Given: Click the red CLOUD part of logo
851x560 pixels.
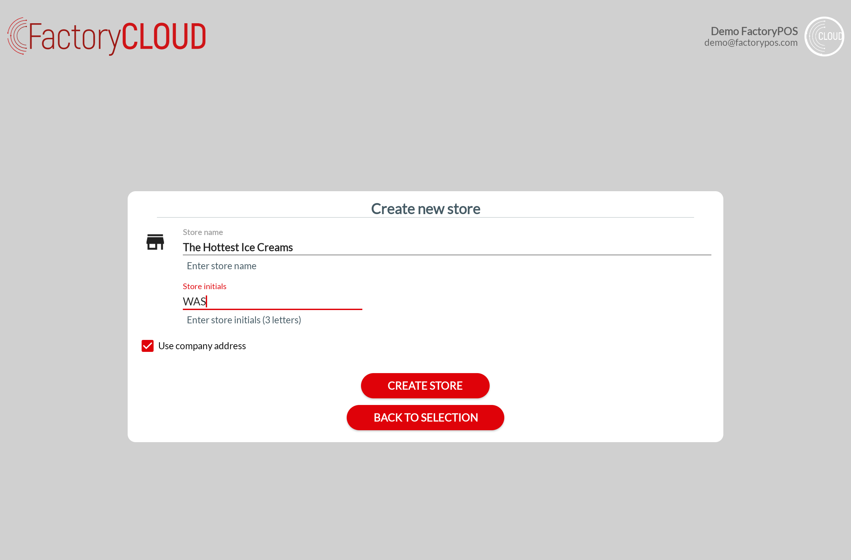Looking at the screenshot, I should tap(164, 37).
